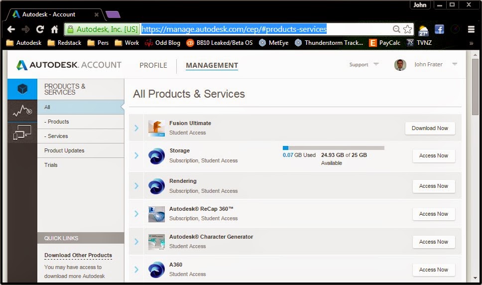Click the green padlock security icon
482x285 pixels.
(x=70, y=29)
